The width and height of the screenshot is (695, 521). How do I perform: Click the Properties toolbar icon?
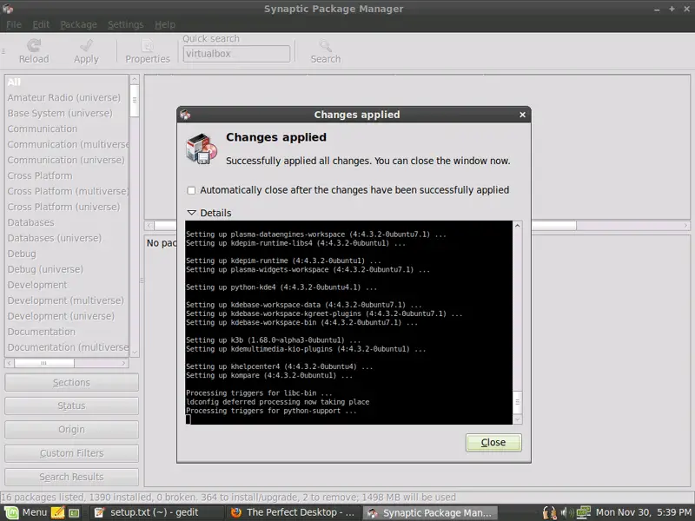point(147,45)
